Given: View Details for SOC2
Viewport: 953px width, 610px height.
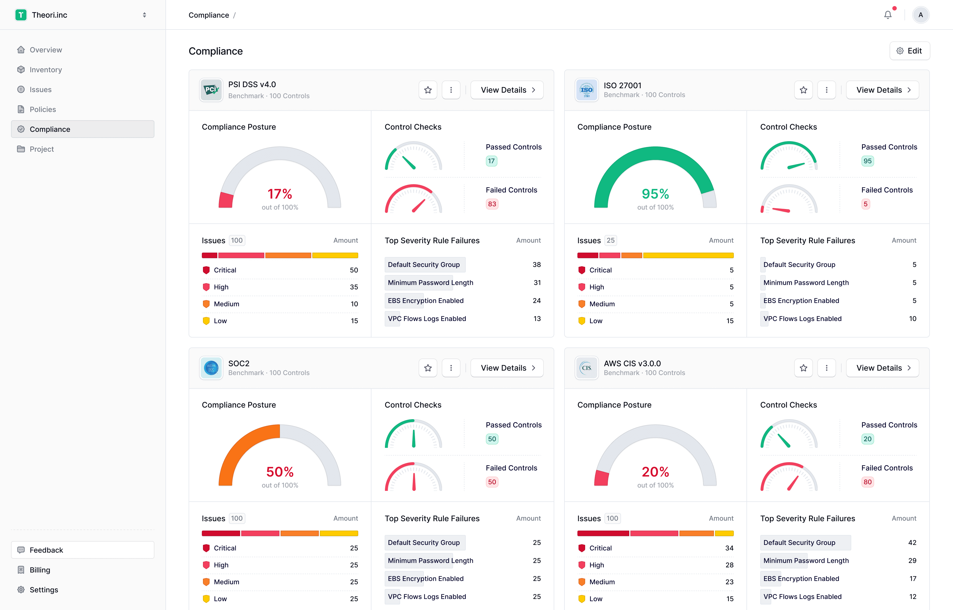Looking at the screenshot, I should pyautogui.click(x=507, y=368).
